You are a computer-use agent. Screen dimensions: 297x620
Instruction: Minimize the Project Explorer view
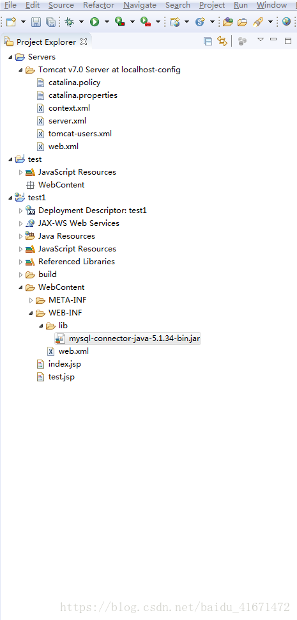point(273,39)
